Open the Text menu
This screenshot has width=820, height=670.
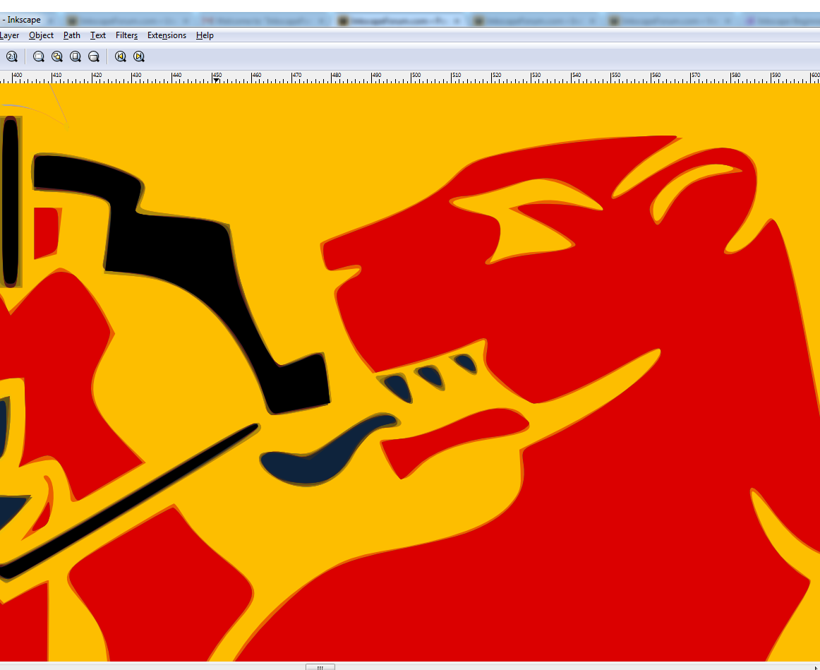(x=98, y=35)
